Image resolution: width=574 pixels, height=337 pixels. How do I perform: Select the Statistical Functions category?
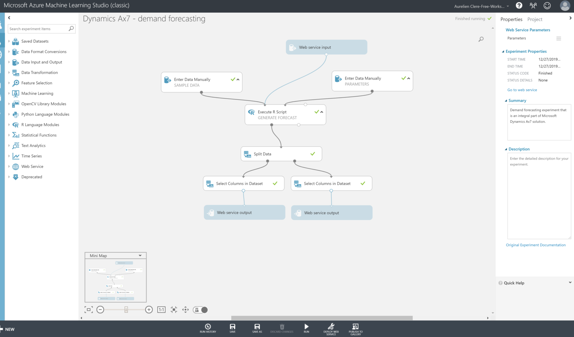tap(39, 135)
